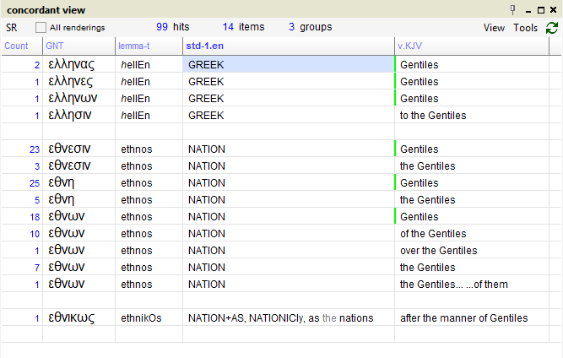Click the SR label in toolbar
Screen dimensions: 563x358
[12, 28]
